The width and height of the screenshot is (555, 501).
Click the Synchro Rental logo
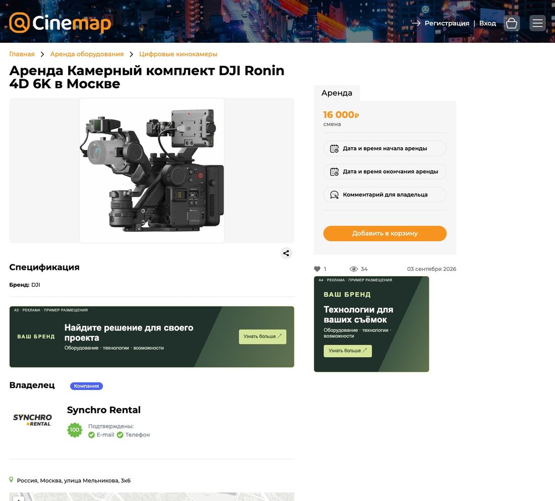(32, 420)
